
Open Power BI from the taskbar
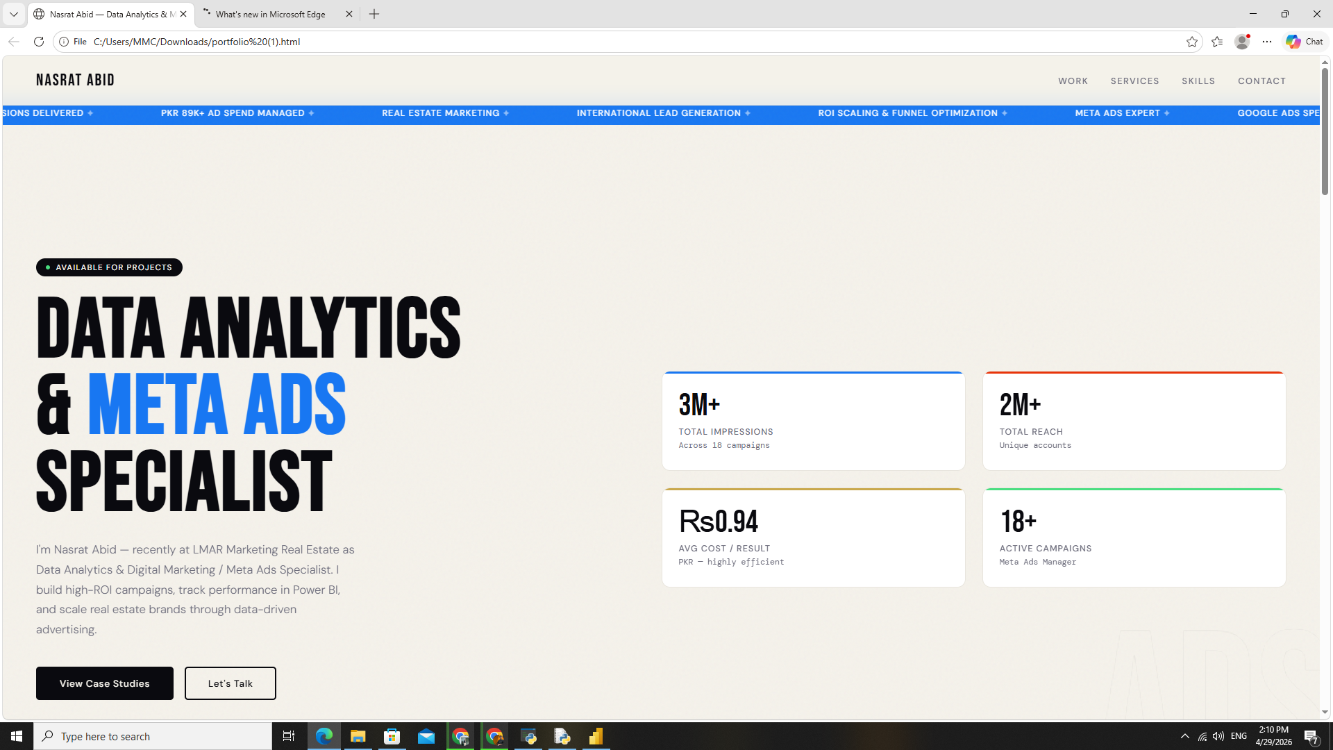(x=596, y=736)
